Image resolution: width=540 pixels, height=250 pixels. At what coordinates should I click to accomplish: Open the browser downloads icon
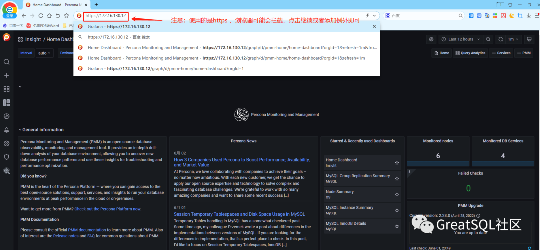coord(529,16)
